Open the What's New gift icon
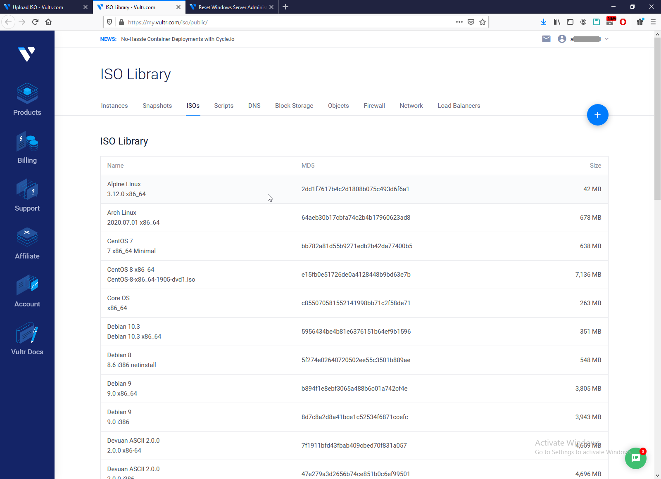 [x=640, y=22]
